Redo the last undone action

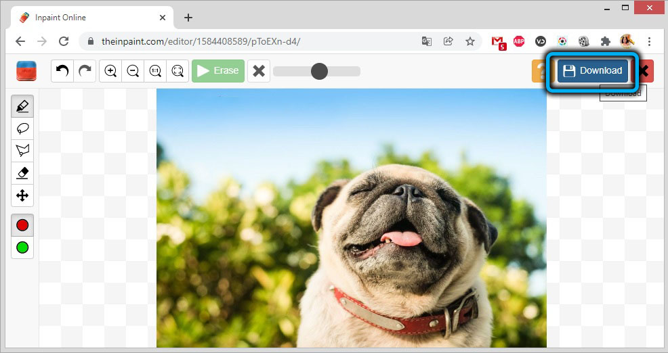85,70
